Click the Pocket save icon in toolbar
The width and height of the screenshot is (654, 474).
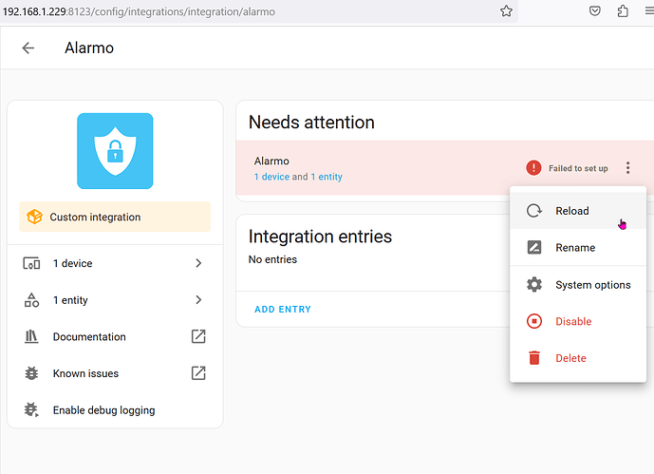click(595, 11)
